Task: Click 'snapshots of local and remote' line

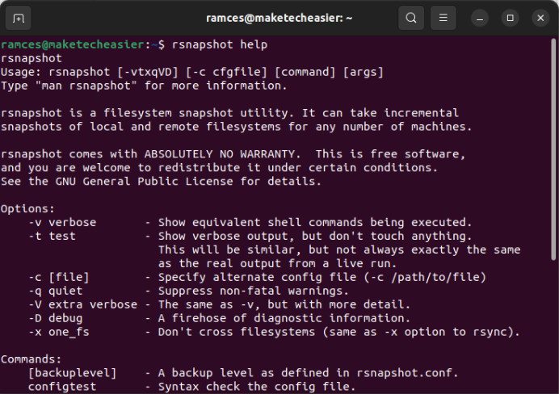Action: click(x=236, y=127)
